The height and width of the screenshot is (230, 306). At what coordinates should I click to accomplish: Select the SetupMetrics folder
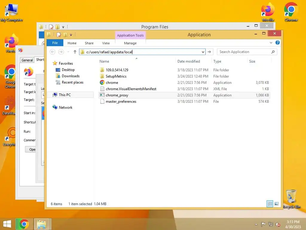(x=116, y=76)
